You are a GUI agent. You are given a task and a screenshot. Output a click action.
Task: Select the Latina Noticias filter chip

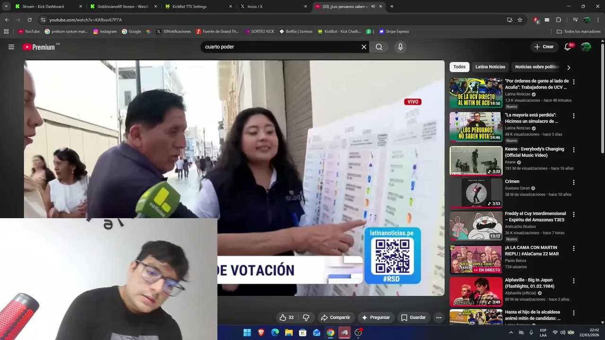[490, 67]
